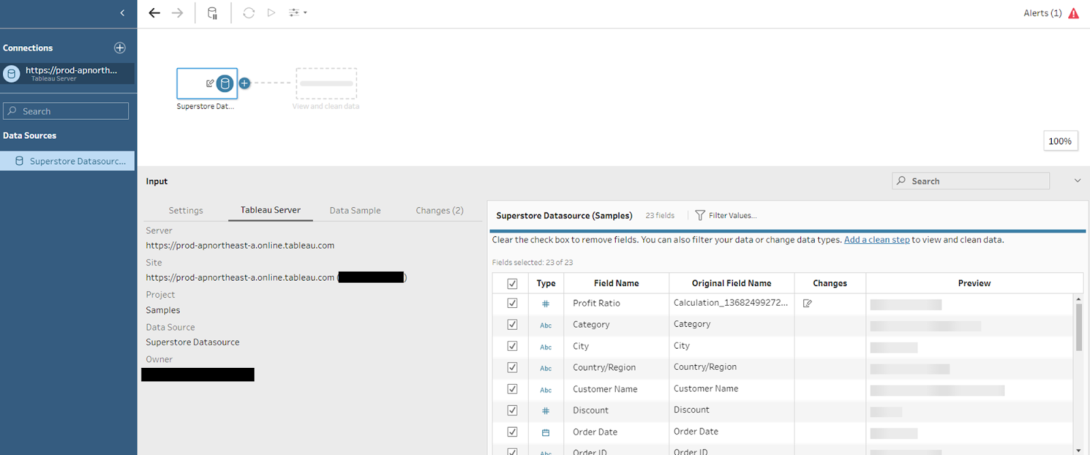Add a new connection plus icon
This screenshot has width=1090, height=455.
(120, 48)
